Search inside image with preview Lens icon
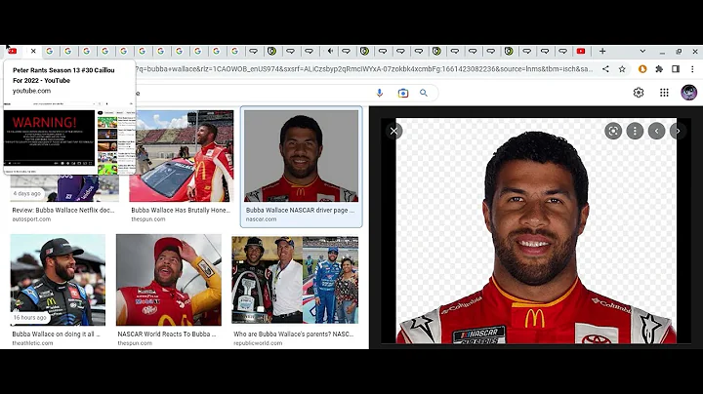 613,131
